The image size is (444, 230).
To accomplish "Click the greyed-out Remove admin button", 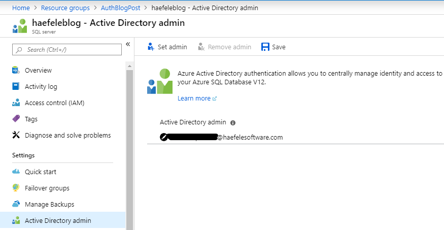I will (224, 47).
